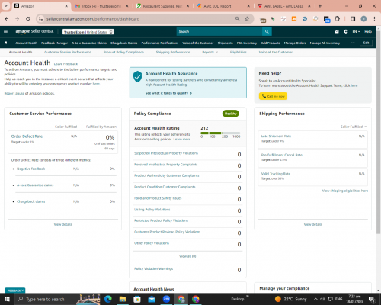Click the Amazon Seller Central logo
Screen dimensions: 381x305
tap(34, 31)
